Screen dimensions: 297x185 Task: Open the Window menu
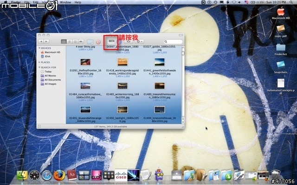point(65,2)
